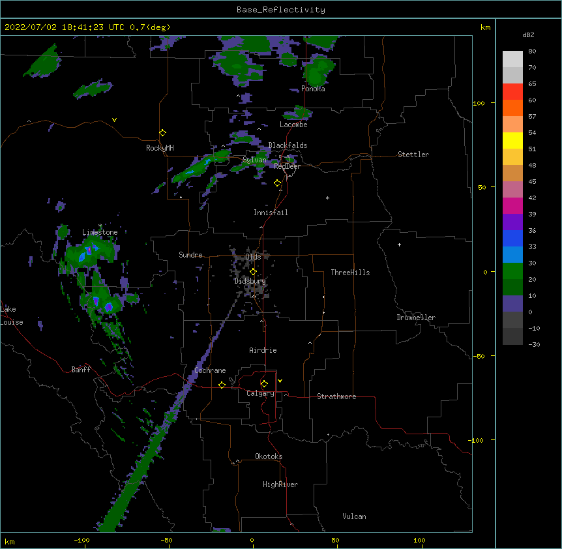
Task: Click the yellow V marker northwest of RockyMH
Action: point(114,120)
